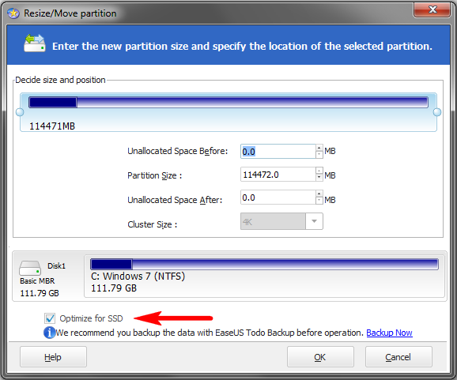Open Help for resize partition
Viewport: 457px width, 380px height.
[x=53, y=357]
